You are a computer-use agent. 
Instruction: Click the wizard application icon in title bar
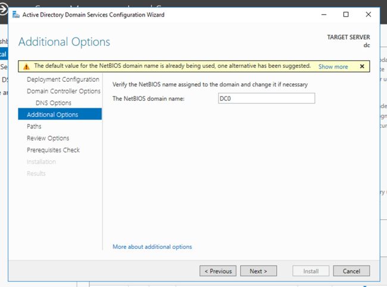(x=16, y=14)
